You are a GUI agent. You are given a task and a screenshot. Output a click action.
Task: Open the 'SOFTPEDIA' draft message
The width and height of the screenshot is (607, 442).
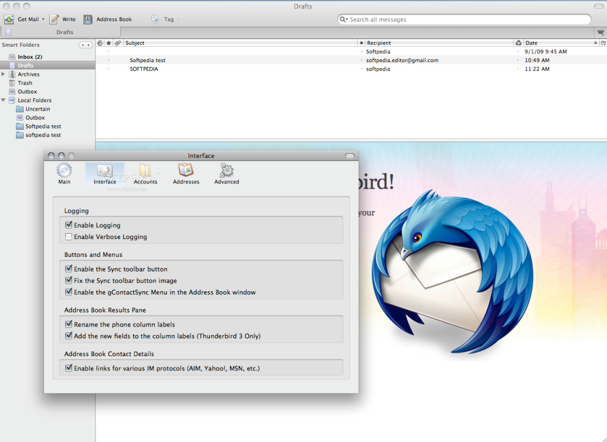click(351, 69)
